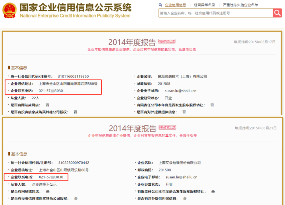Click address 上海市金山区山阳镇南阳港西路588号
The height and width of the screenshot is (205, 285).
[x=68, y=84]
